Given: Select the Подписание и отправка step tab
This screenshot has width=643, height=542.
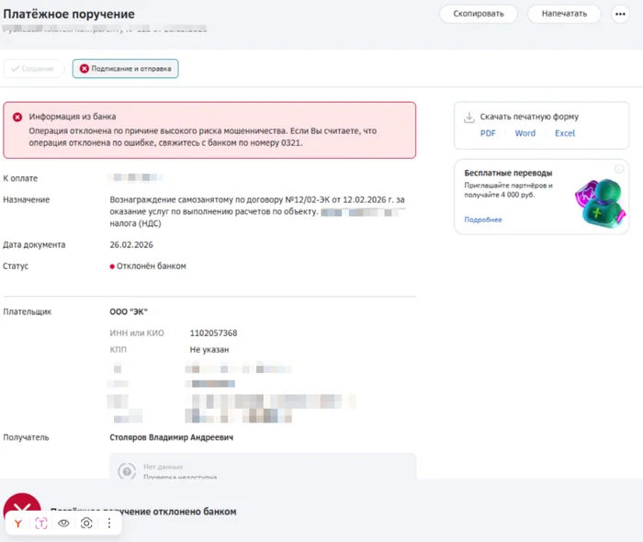Looking at the screenshot, I should click(125, 69).
